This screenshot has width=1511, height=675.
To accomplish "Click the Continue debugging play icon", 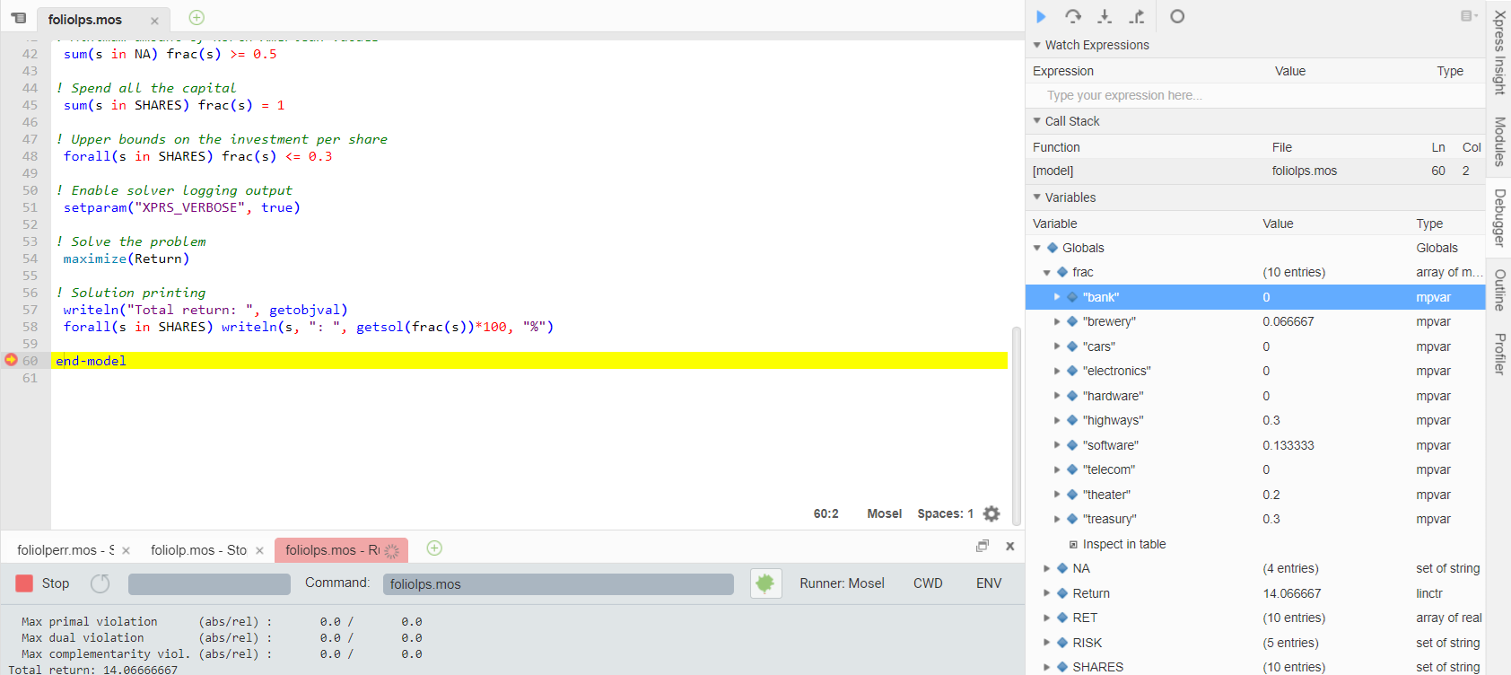I will coord(1041,16).
